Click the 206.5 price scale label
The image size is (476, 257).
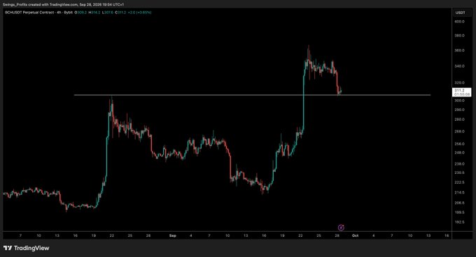click(x=459, y=203)
